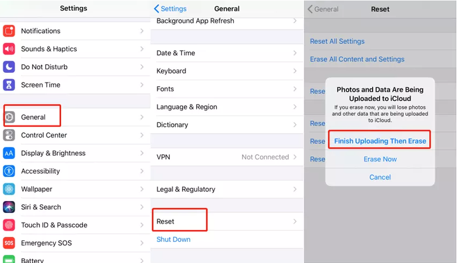Open the Wallpaper flower icon
The width and height of the screenshot is (458, 263).
click(x=9, y=189)
